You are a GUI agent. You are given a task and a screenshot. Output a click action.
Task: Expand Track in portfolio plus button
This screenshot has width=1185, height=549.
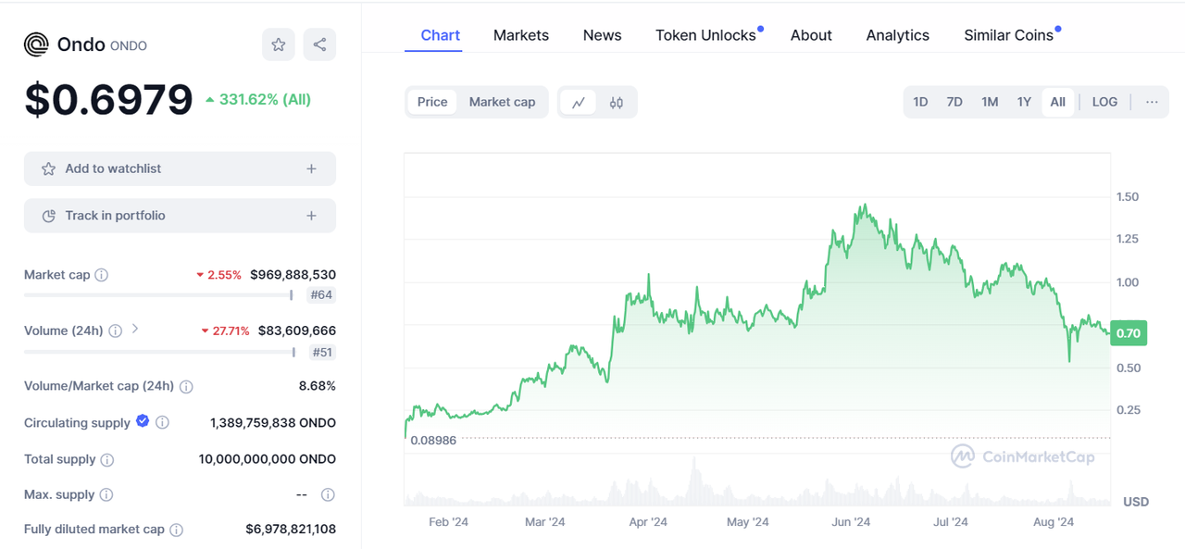pyautogui.click(x=311, y=216)
